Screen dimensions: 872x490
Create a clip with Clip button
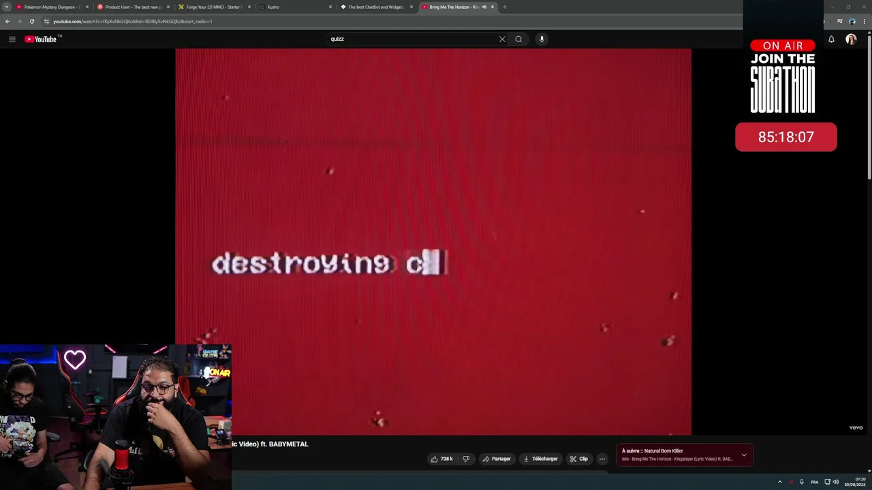point(579,459)
